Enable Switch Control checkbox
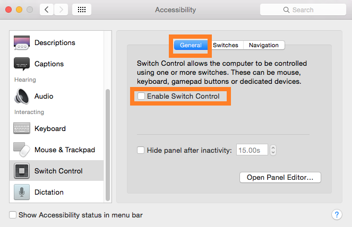352x227 pixels. click(141, 97)
